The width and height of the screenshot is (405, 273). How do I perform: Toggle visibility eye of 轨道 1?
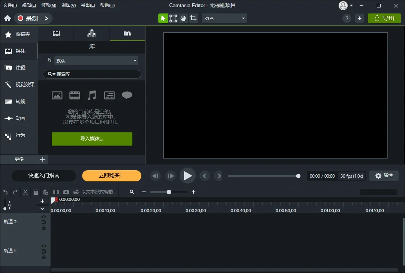tap(43, 246)
